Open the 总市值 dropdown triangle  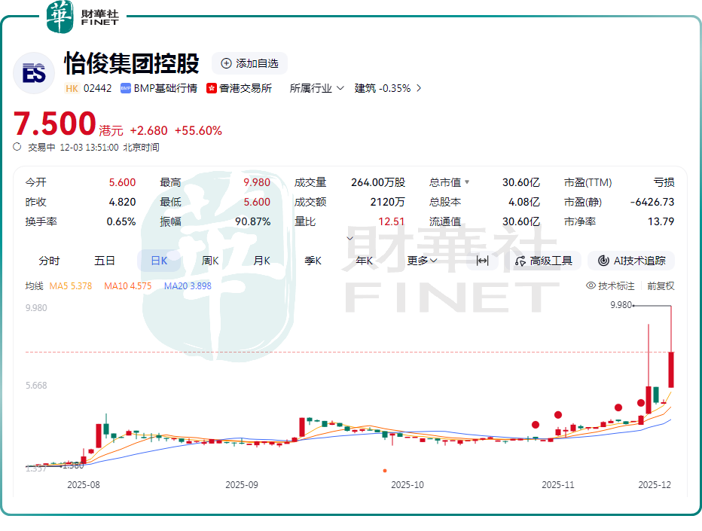click(x=467, y=182)
